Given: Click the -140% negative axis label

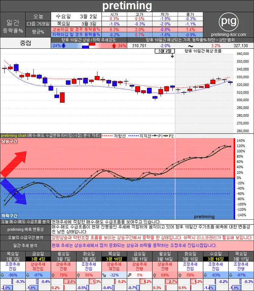Looking at the screenshot, I should coord(241,215).
